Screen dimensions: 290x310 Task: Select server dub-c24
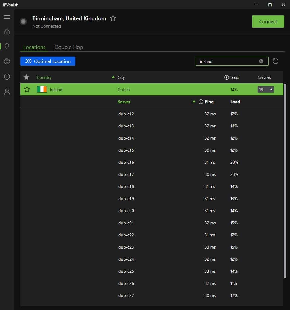pyautogui.click(x=152, y=259)
